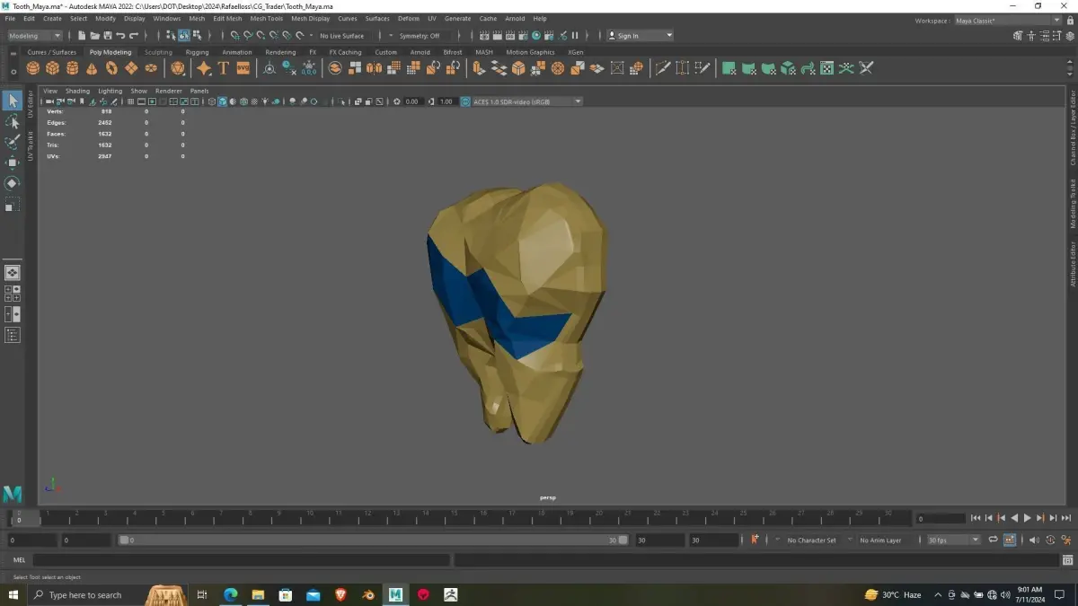Create a polygon plane from the shelf
1078x606 pixels.
coord(132,68)
